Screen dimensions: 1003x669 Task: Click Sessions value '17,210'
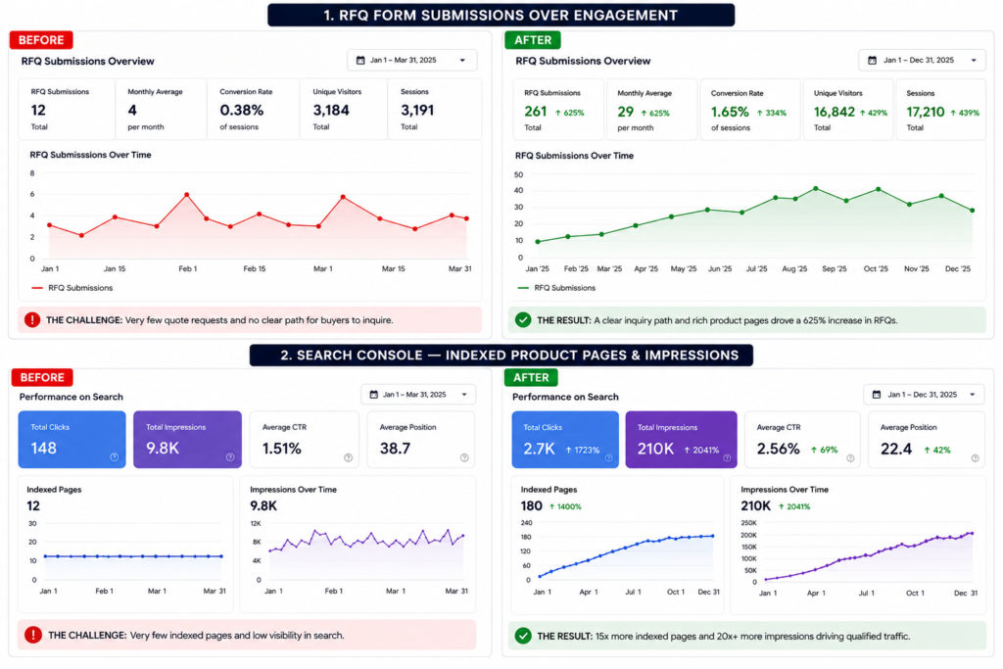tap(925, 112)
